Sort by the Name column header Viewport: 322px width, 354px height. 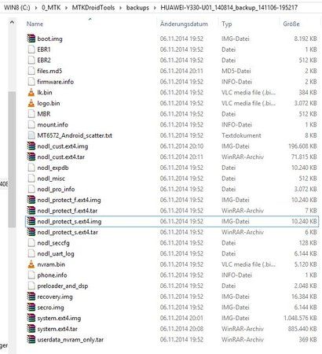35,24
